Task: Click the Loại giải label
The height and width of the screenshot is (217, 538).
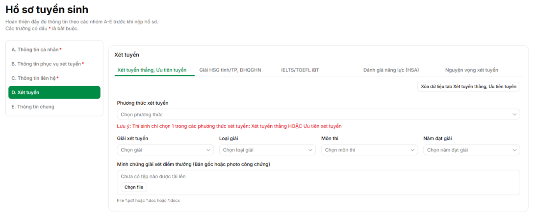Action: (229, 139)
